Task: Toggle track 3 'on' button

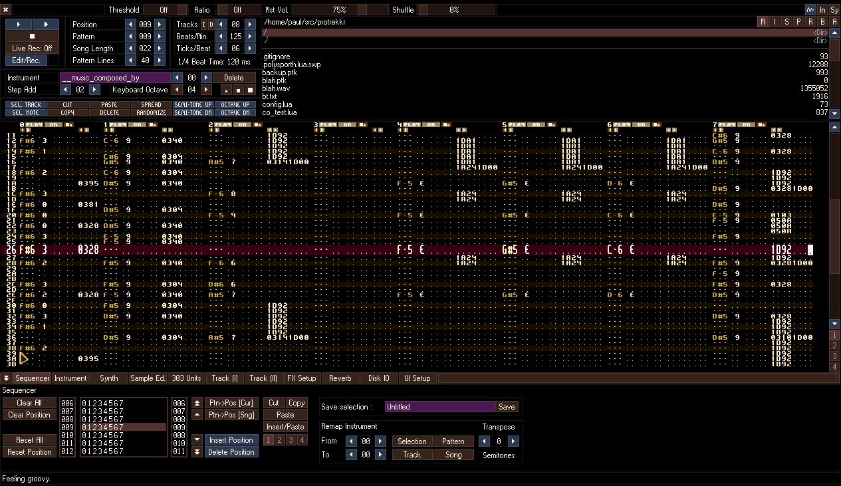Action: point(346,124)
